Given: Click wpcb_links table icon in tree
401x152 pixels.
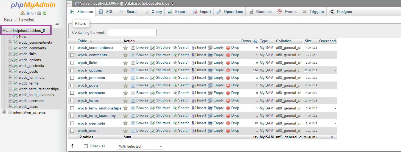Looking at the screenshot, I should pyautogui.click(x=15, y=54).
